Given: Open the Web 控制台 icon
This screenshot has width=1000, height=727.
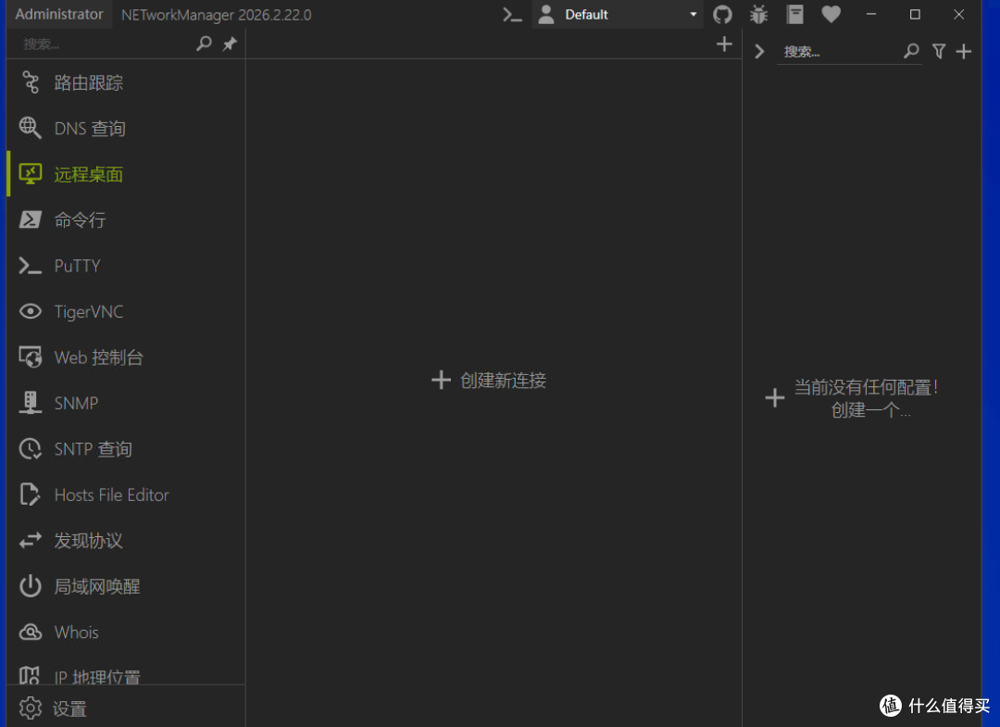Looking at the screenshot, I should pos(30,357).
